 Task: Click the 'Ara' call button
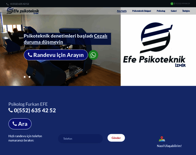point(20,124)
